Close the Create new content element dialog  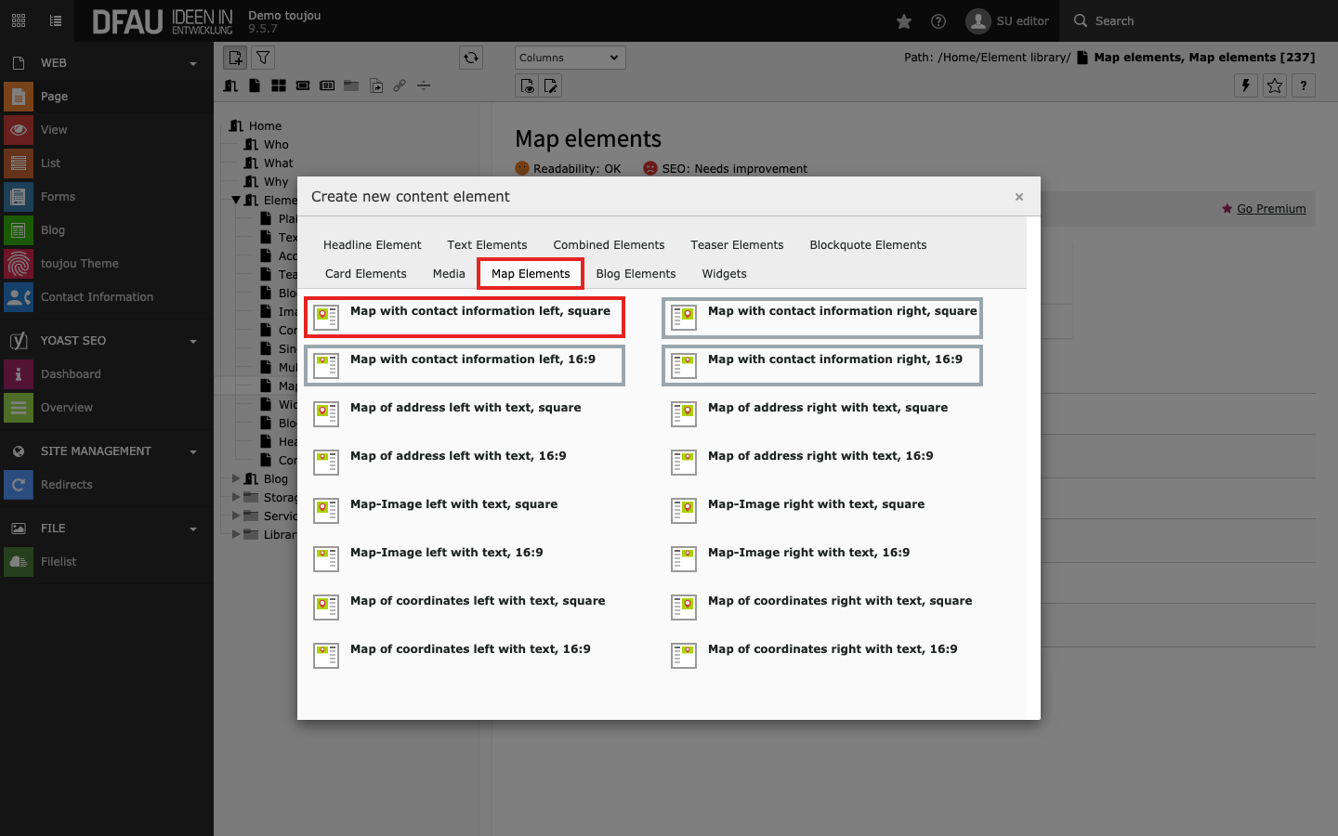(1019, 197)
